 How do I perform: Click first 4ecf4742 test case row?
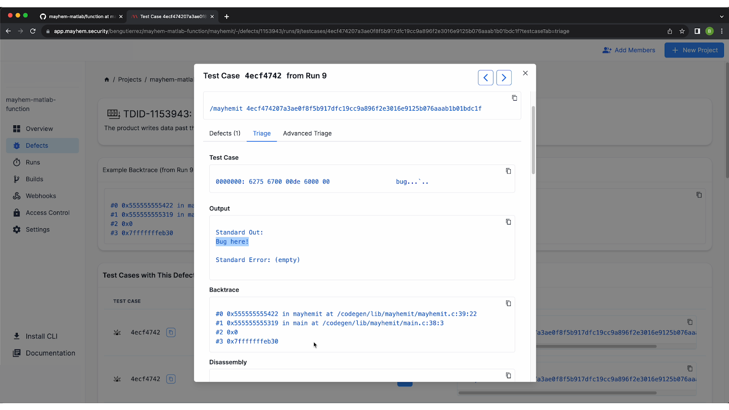click(x=145, y=333)
